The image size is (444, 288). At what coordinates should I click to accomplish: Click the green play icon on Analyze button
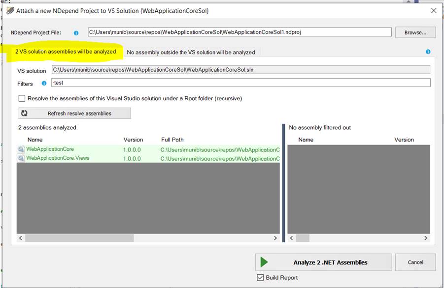tap(263, 262)
